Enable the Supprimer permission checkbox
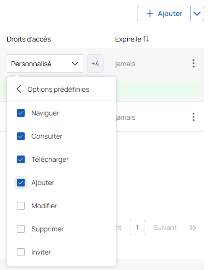This screenshot has width=209, height=270. point(21,229)
